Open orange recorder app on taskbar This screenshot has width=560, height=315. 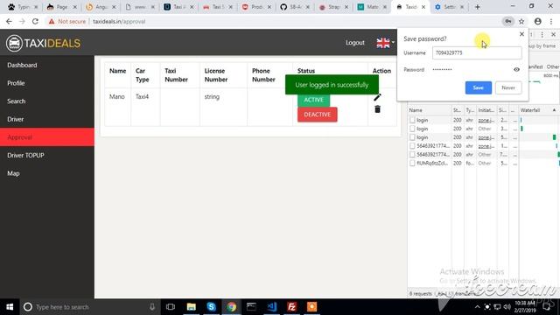pyautogui.click(x=311, y=307)
